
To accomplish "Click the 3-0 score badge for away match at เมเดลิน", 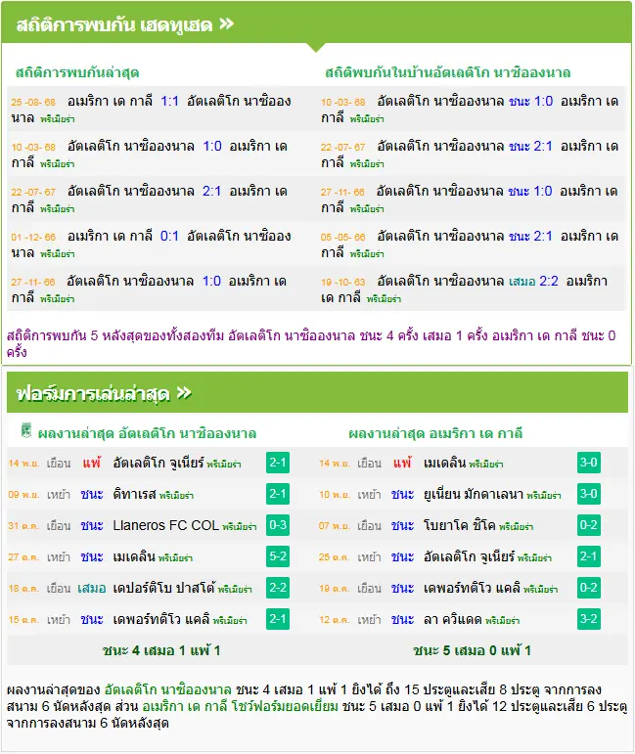I will (589, 463).
